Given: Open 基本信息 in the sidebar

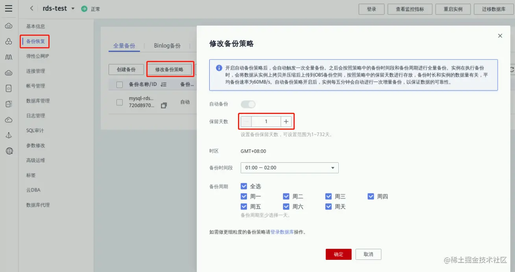Looking at the screenshot, I should coord(35,26).
